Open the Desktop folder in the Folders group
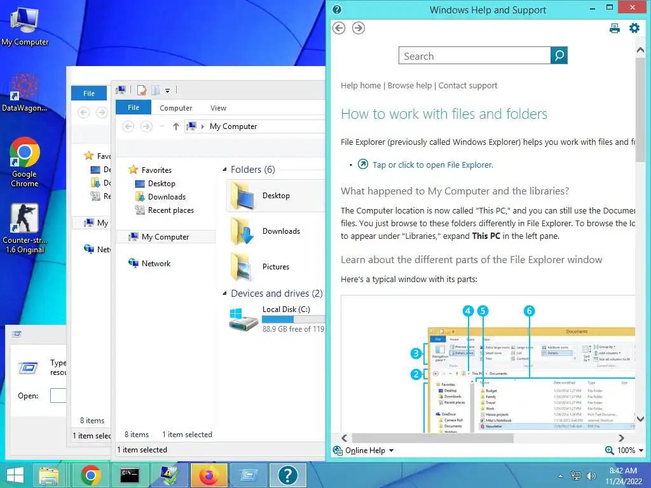 tap(277, 196)
